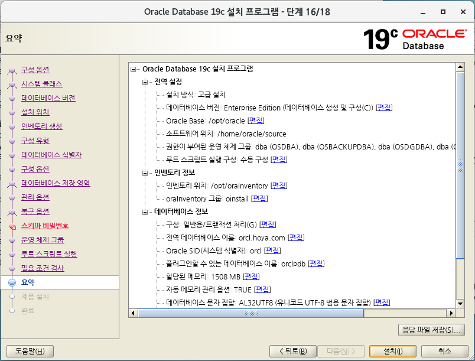The width and height of the screenshot is (475, 361).
Task: Collapse the 인벤토리 정보 tree section
Action: pyautogui.click(x=145, y=173)
